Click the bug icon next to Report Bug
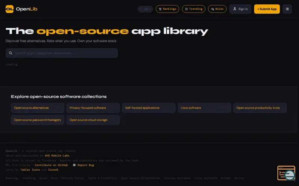The width and height of the screenshot is (299, 186). pyautogui.click(x=74, y=165)
